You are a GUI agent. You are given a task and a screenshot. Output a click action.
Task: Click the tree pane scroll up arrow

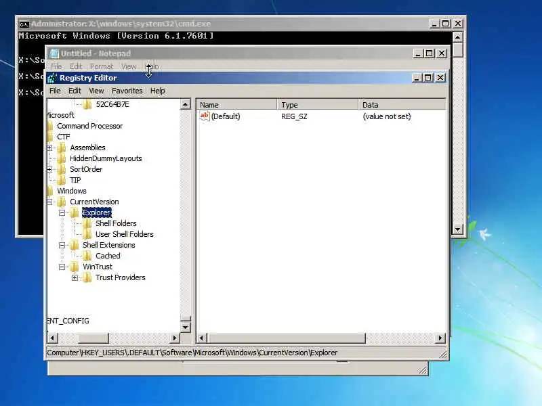coord(185,104)
